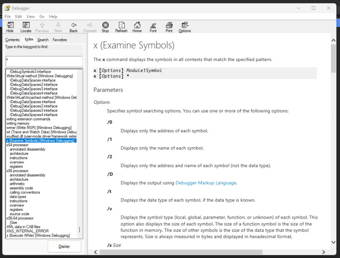Open the File menu
Screen dimensions: 340x258
pyautogui.click(x=8, y=17)
